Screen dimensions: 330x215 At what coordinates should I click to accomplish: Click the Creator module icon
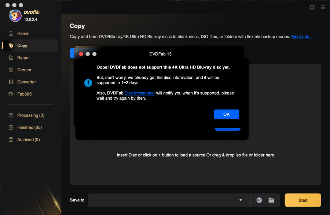(11, 70)
